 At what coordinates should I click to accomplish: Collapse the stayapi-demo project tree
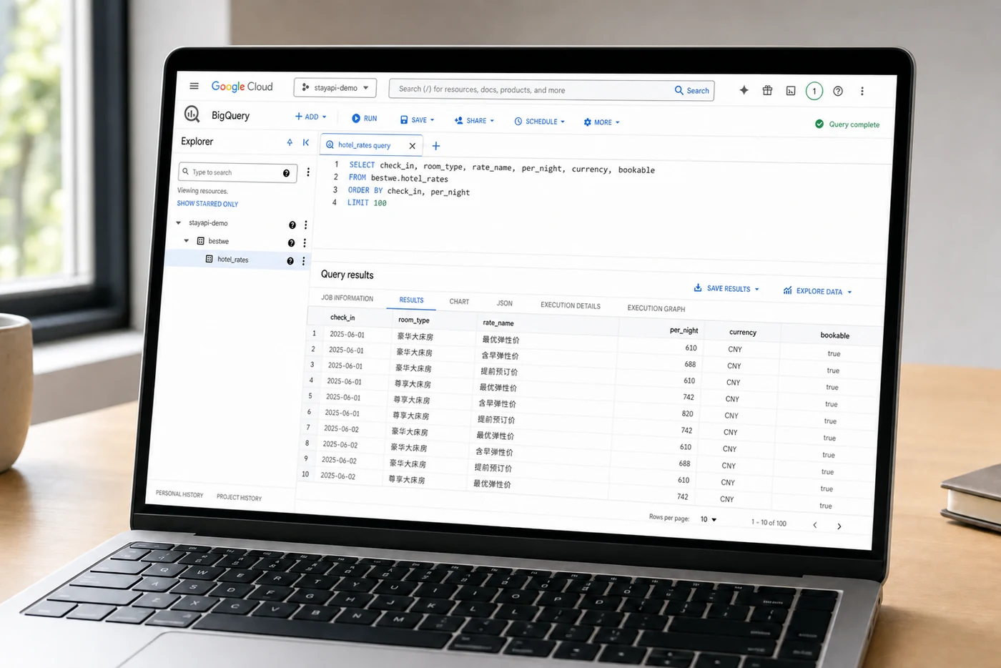[x=179, y=222]
